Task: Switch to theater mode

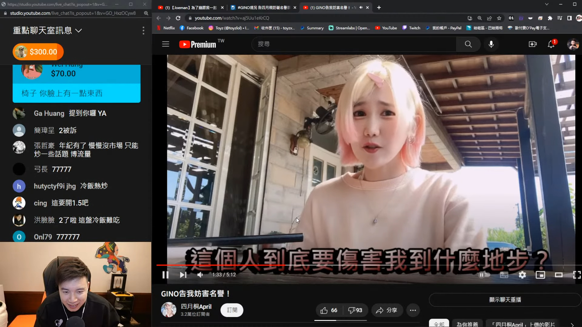Action: click(x=559, y=275)
